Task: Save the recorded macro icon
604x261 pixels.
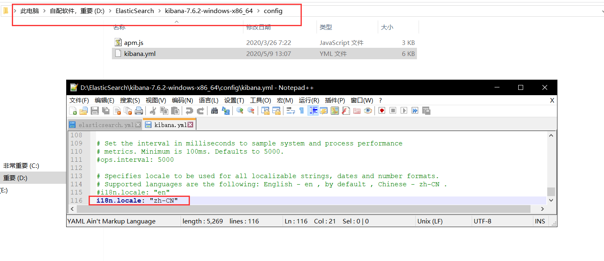Action: tap(426, 111)
